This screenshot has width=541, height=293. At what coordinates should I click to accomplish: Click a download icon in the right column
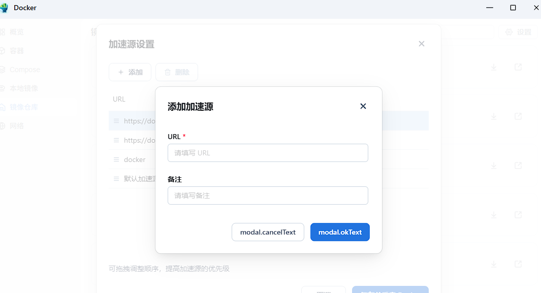click(493, 67)
